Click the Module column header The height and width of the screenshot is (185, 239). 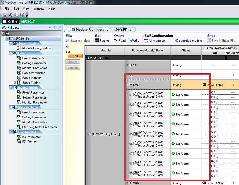coord(105,50)
